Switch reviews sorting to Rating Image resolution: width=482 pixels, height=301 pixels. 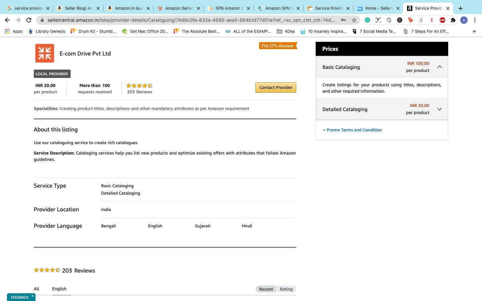pos(286,289)
